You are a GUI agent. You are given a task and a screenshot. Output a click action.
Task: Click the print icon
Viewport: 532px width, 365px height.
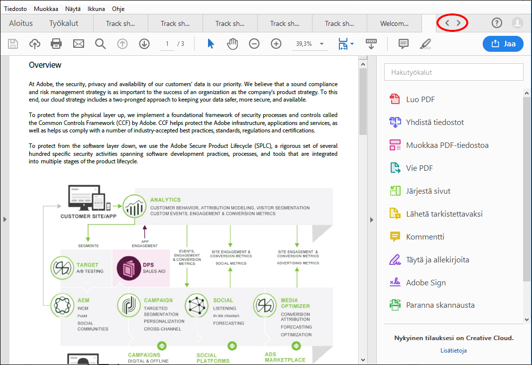coord(56,44)
